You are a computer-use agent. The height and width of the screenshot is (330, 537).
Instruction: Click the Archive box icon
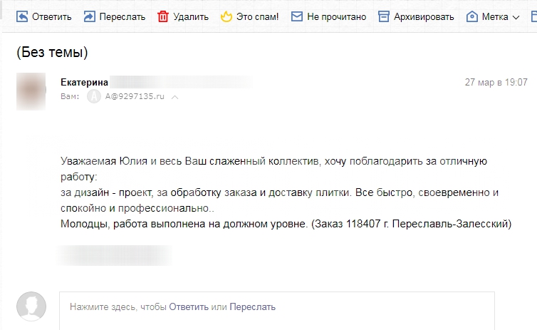coord(384,16)
